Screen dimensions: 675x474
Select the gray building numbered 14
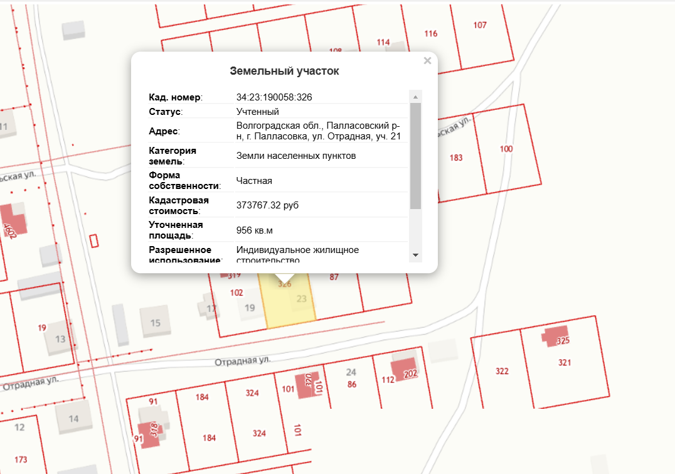(73, 417)
